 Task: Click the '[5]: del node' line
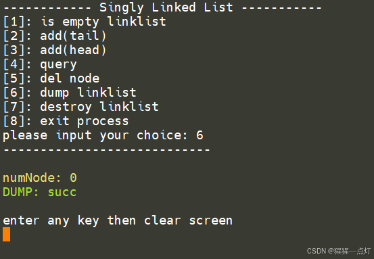click(x=51, y=78)
